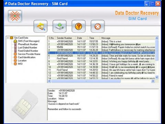Select the Location tree item
The height and width of the screenshot is (124, 165).
(22, 61)
